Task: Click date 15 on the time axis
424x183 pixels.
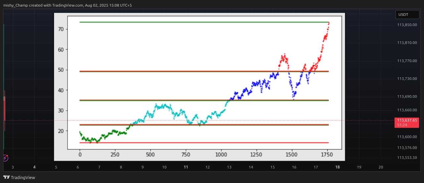Action: 272,167
